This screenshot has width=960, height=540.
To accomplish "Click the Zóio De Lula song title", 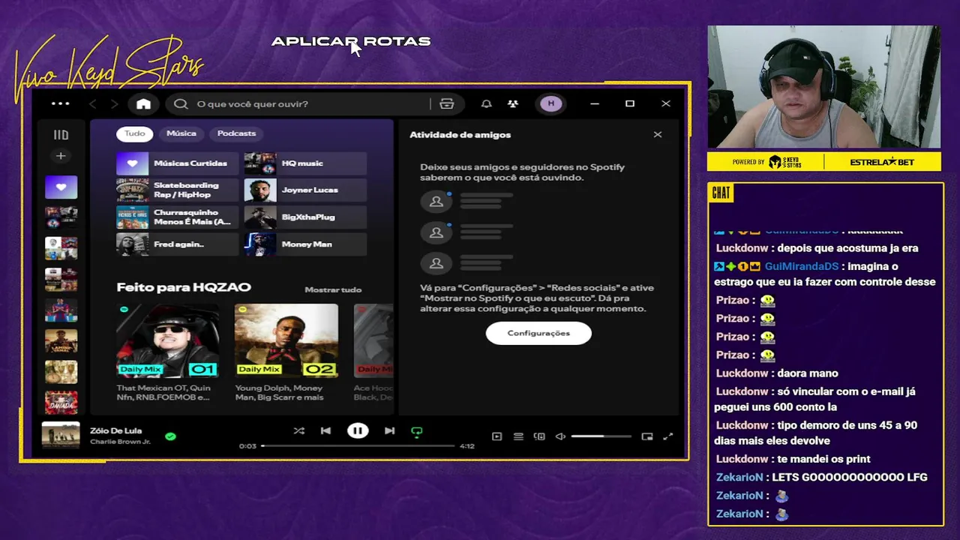I will [x=115, y=430].
